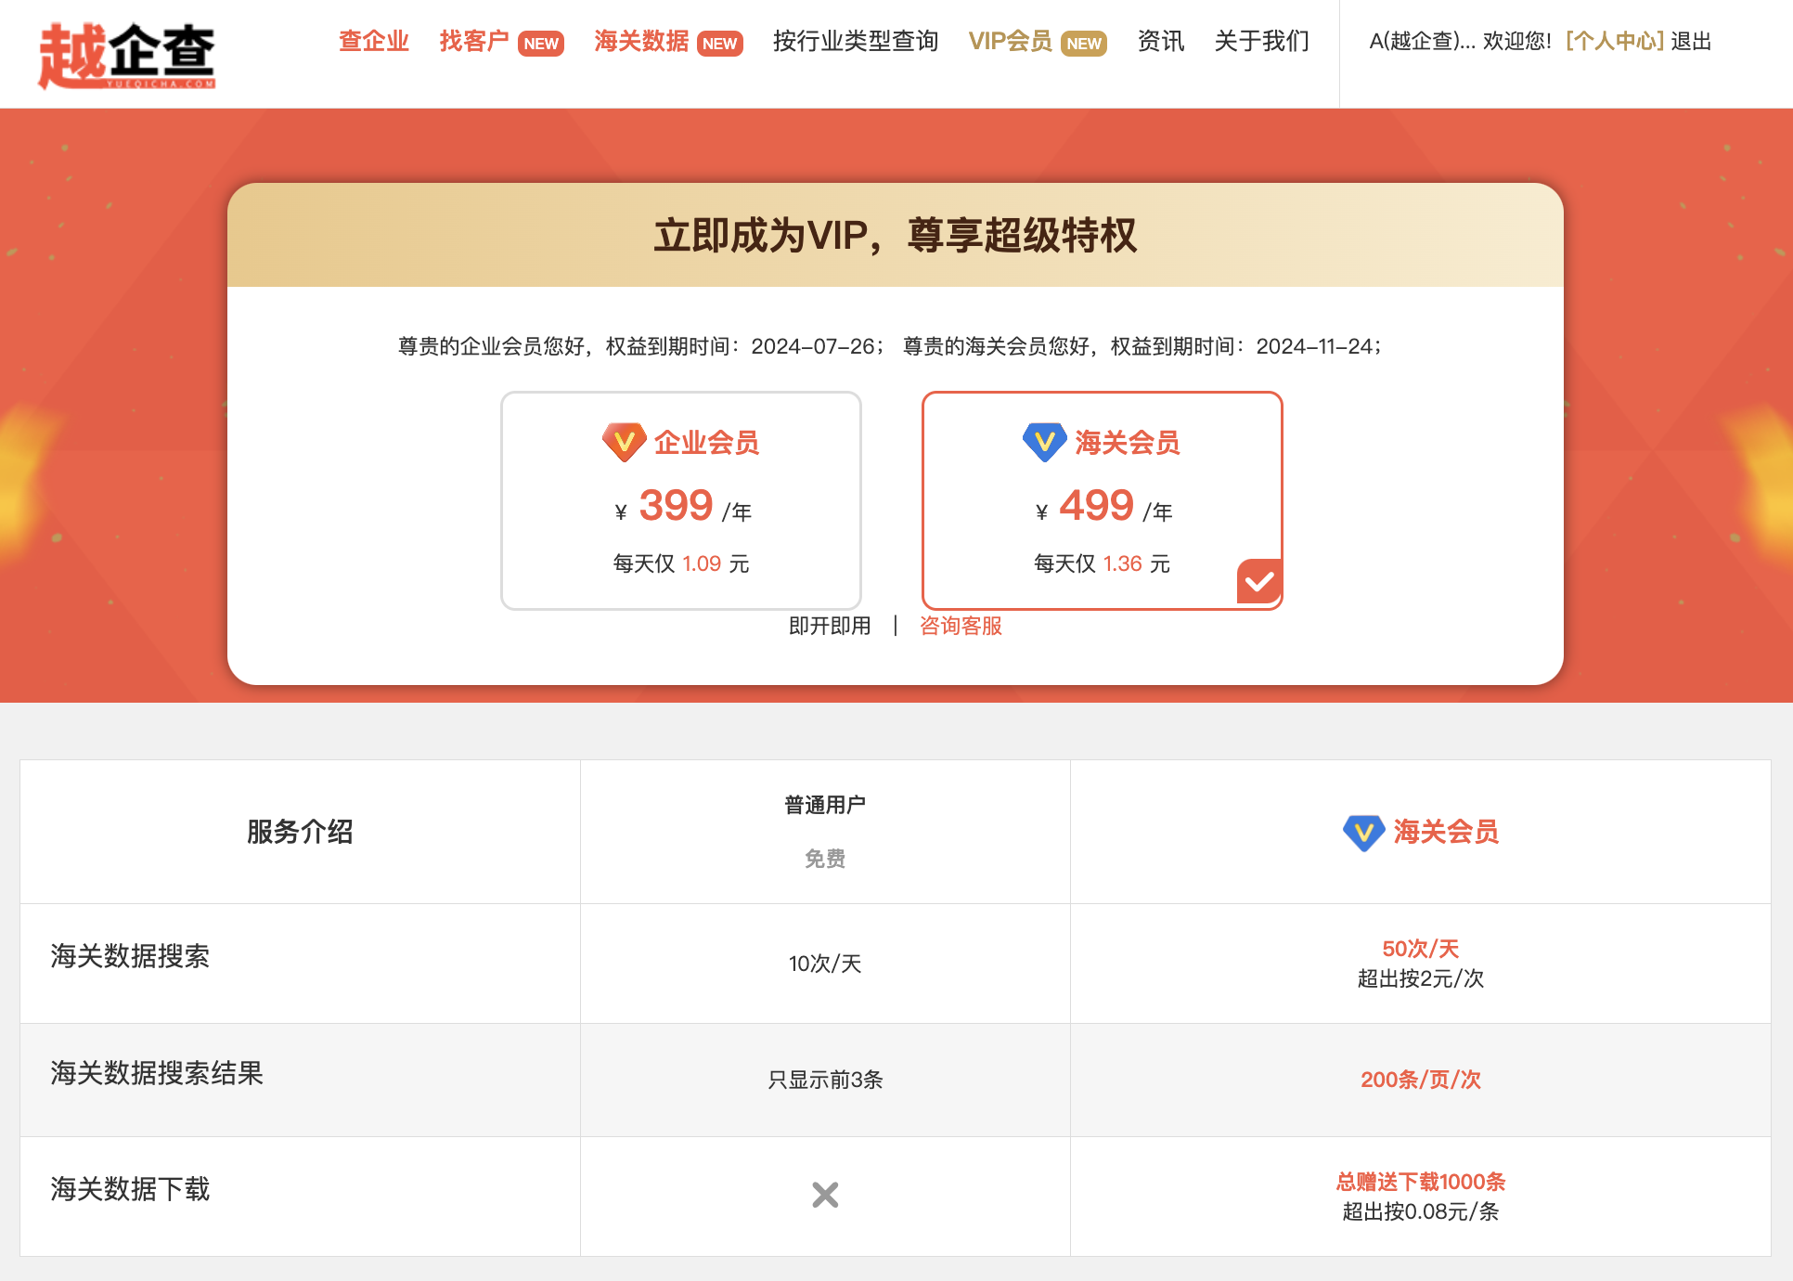Viewport: 1793px width, 1281px height.
Task: Click the 50次/天 cell value
Action: (1421, 949)
